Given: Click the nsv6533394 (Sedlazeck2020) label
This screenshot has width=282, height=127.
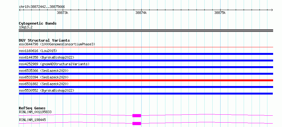Looking at the screenshot, I should click(44, 77).
